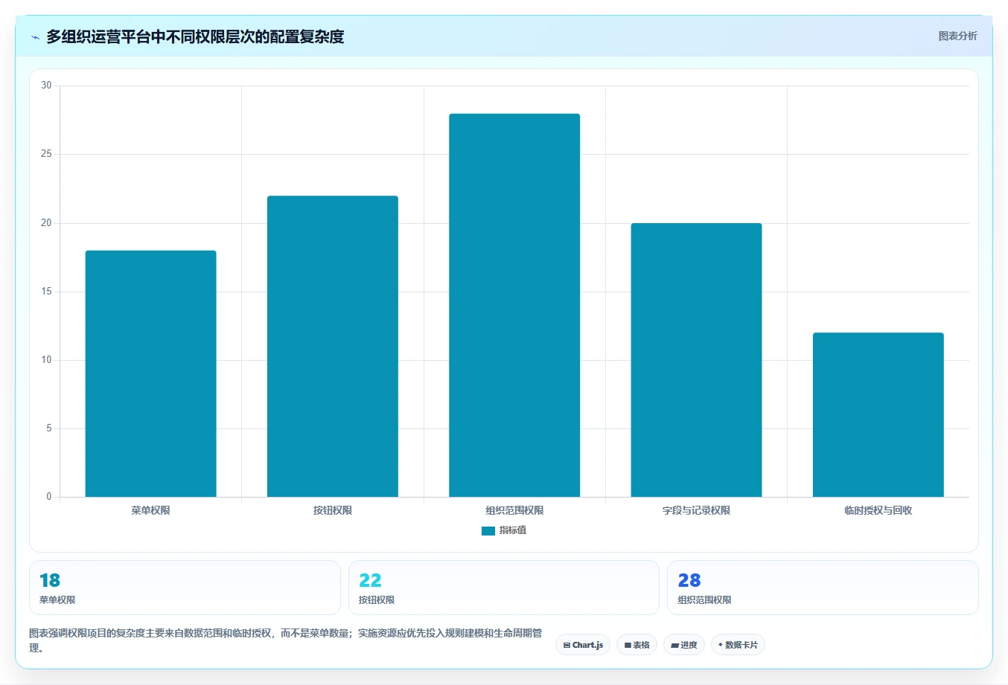Select the 组织范围权限 bar in chart
The height and width of the screenshot is (685, 1008).
[x=514, y=305]
